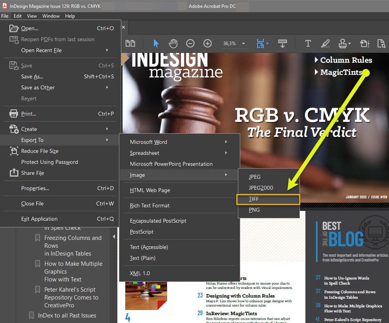
Task: Click bookmark icon for Freezing Columns and Rows
Action: 38,238
